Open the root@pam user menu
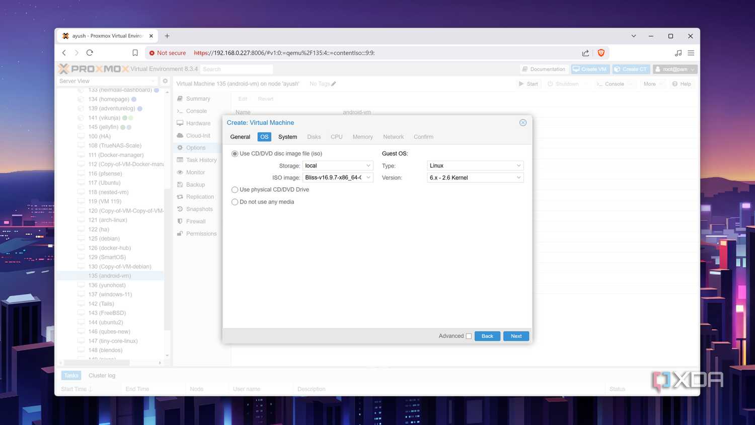The height and width of the screenshot is (425, 755). (x=675, y=69)
